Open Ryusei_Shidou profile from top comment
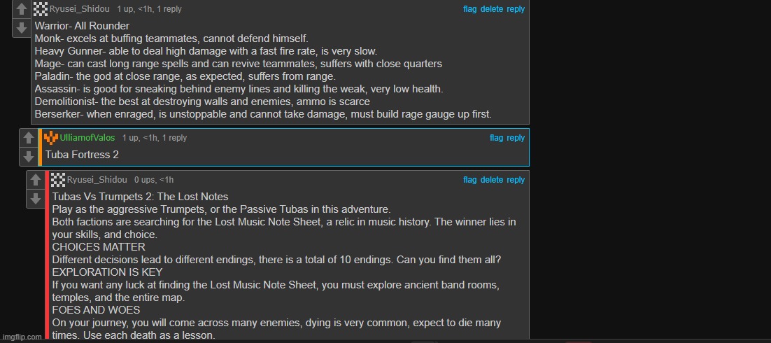 [80, 9]
